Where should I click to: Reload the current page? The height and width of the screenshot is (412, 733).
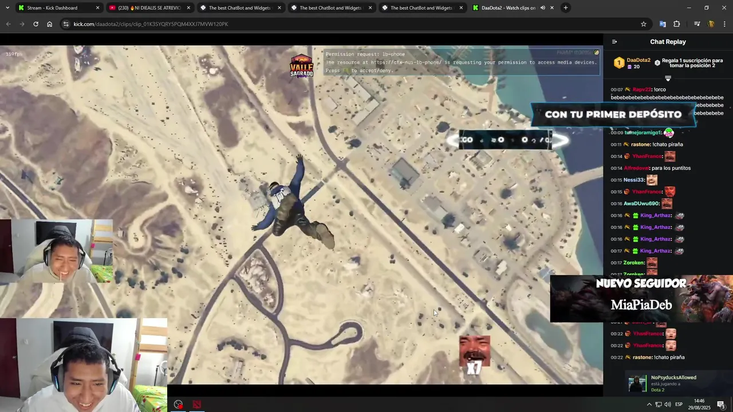pos(36,24)
